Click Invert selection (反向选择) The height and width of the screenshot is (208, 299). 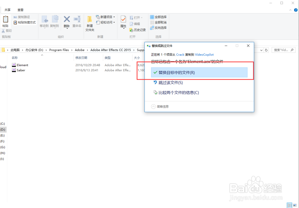tap(158, 28)
